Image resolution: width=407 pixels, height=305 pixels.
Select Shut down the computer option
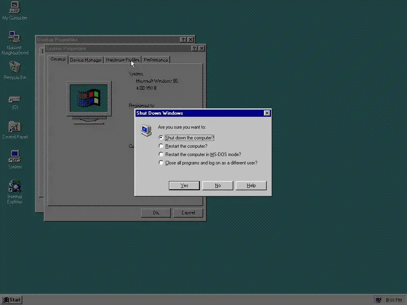coord(186,138)
